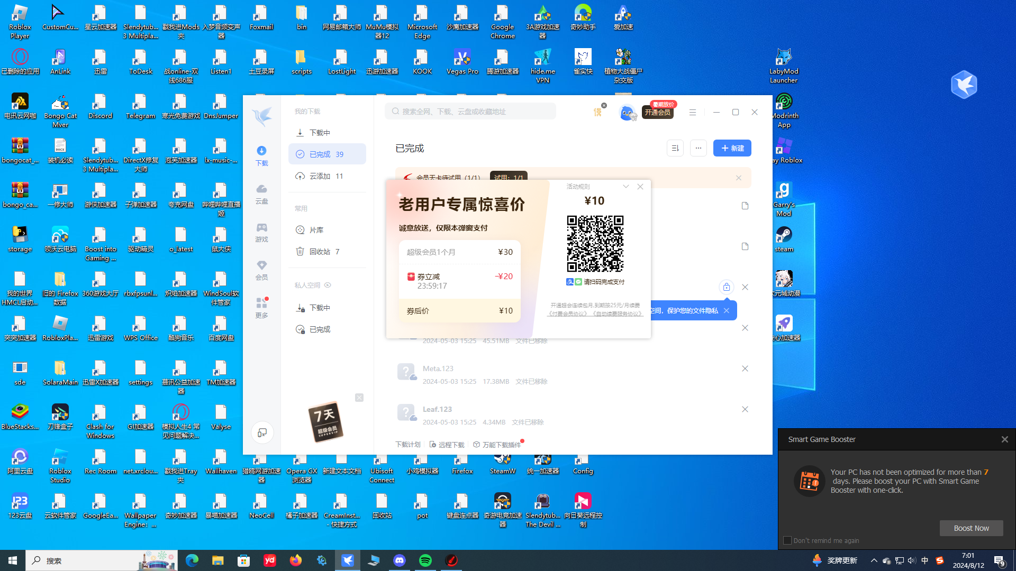Collapse the promo popup with its chevron
Screen dimensions: 1016x571
pos(626,187)
